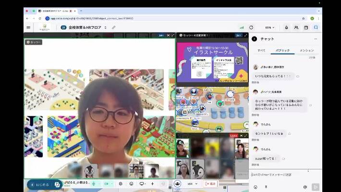
Task: Insert a mention with the @ icon
Action: pyautogui.click(x=305, y=187)
